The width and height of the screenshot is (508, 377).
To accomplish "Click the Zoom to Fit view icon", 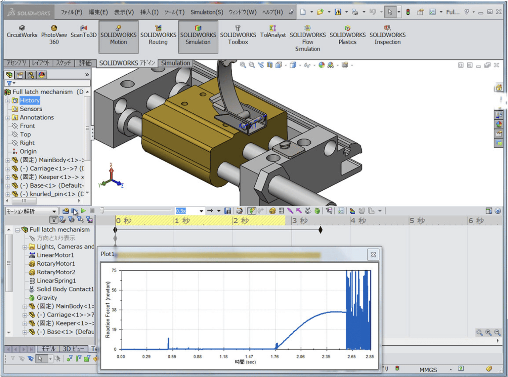I will point(243,65).
